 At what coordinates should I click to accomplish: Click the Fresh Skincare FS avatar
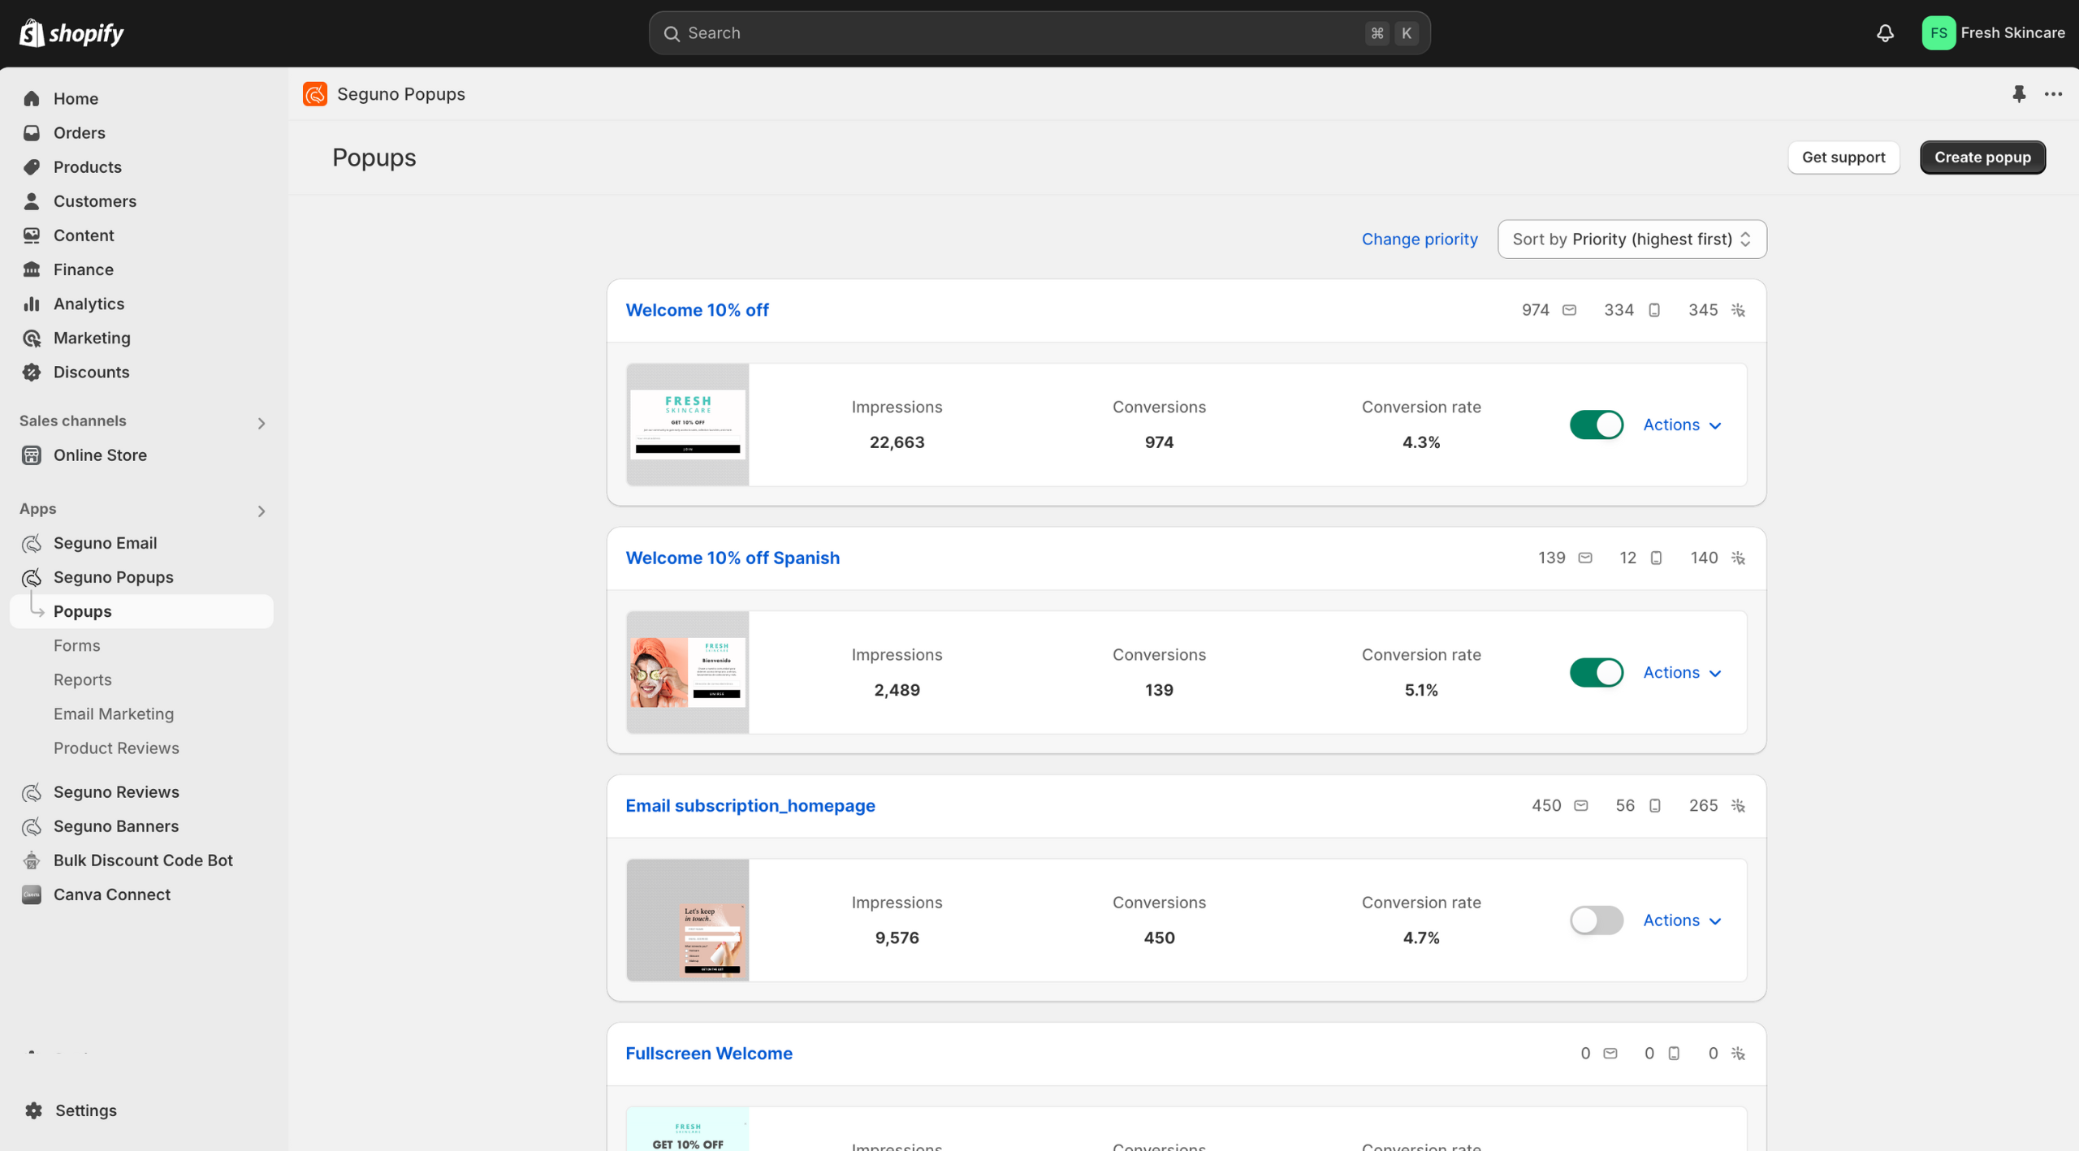[x=1938, y=33]
